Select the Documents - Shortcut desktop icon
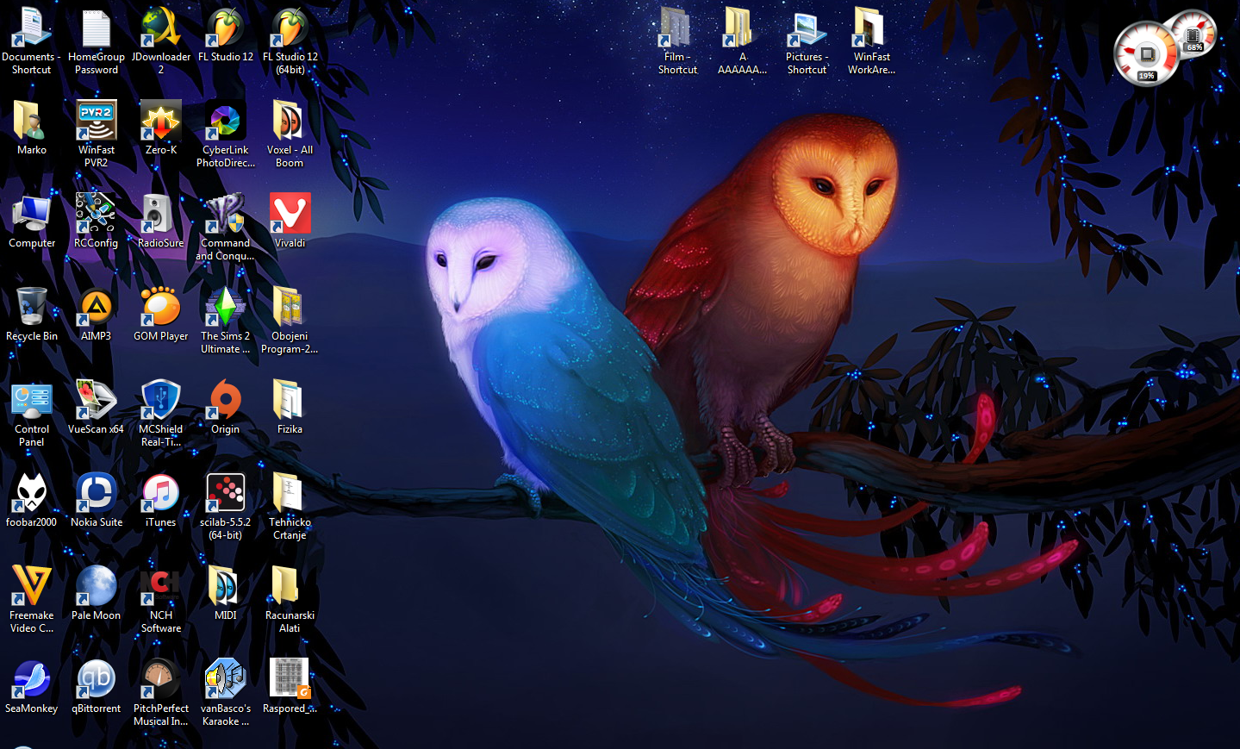Screen dimensions: 1240x749 32,27
